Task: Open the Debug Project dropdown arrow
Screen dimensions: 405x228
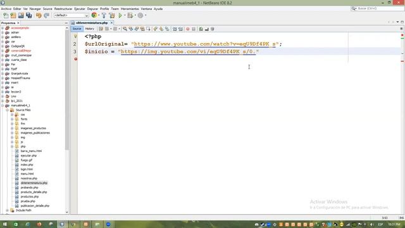Action: pos(135,15)
